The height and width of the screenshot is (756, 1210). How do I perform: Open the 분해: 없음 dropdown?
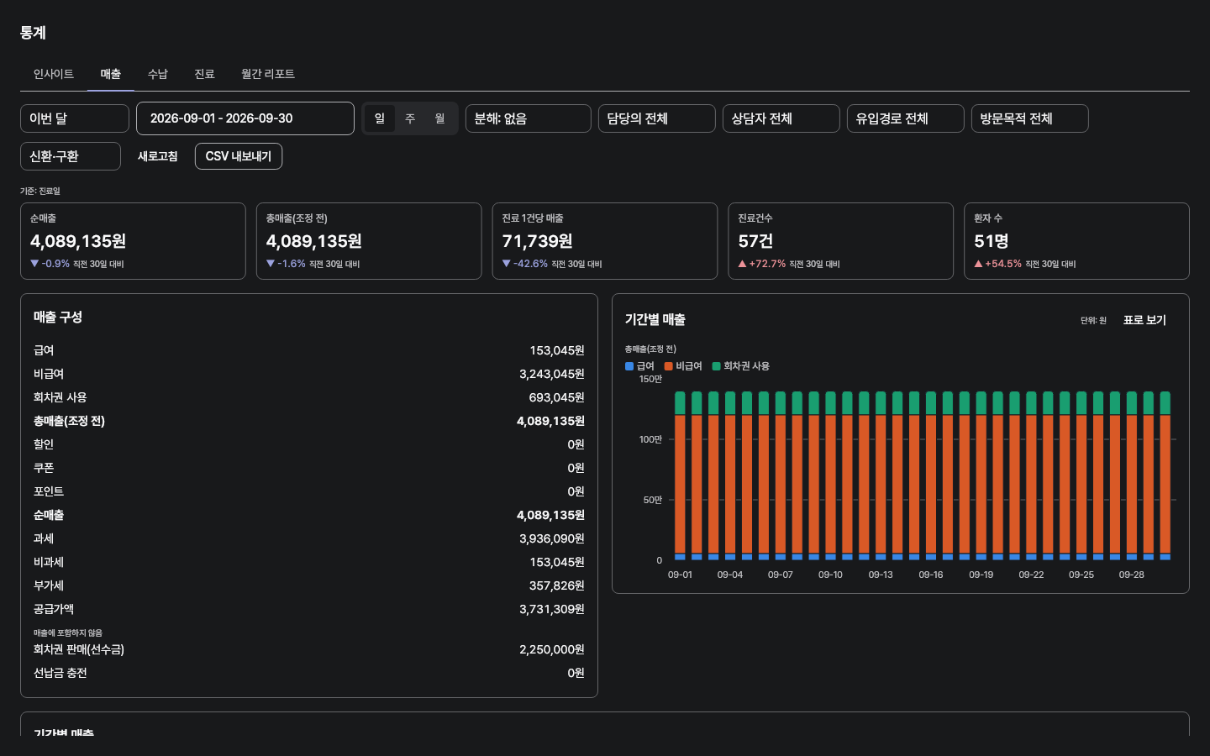[x=529, y=118]
